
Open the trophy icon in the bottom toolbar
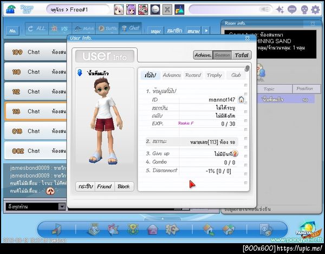pos(132,230)
